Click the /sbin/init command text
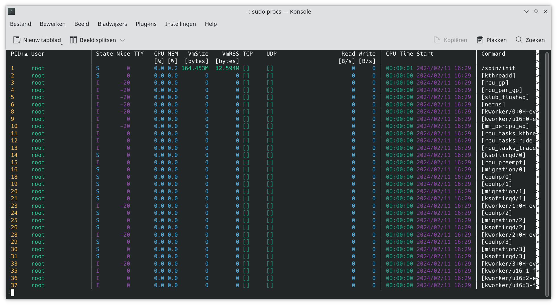The image size is (557, 305). coord(498,68)
